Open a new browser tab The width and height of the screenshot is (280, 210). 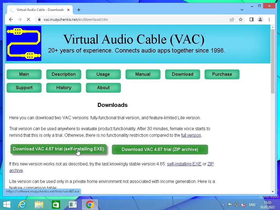pyautogui.click(x=79, y=10)
